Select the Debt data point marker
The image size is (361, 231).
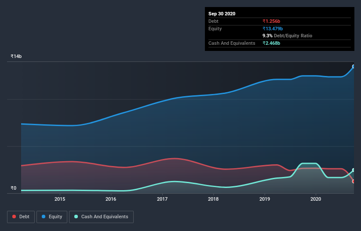354,181
